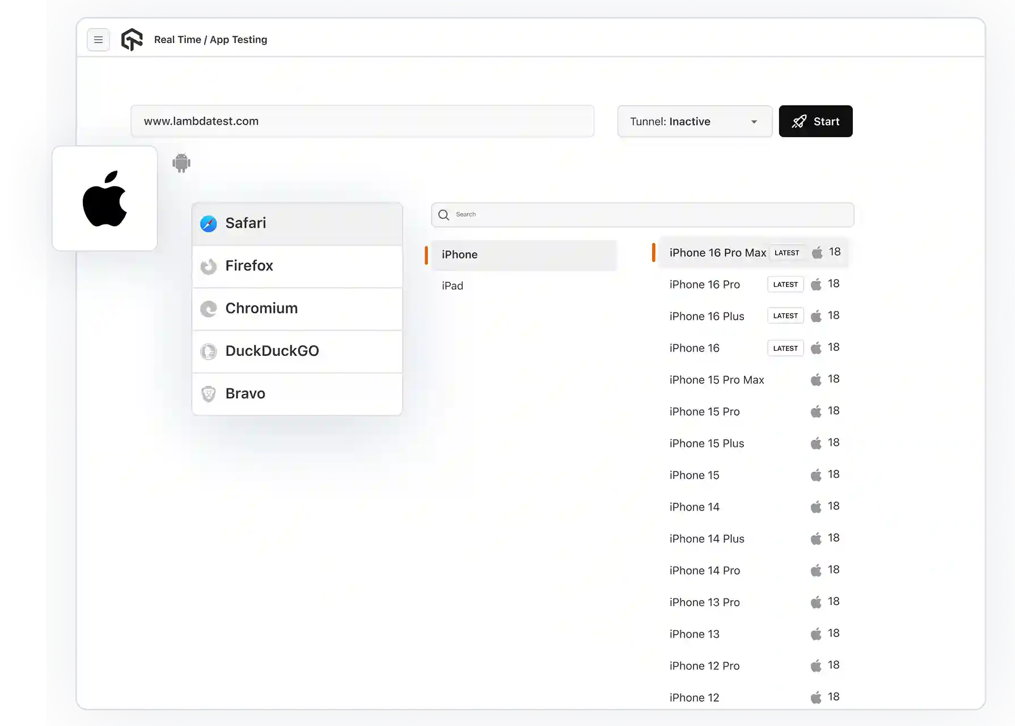Click the www.lambdatest.com URL field
The width and height of the screenshot is (1015, 726).
pyautogui.click(x=362, y=121)
